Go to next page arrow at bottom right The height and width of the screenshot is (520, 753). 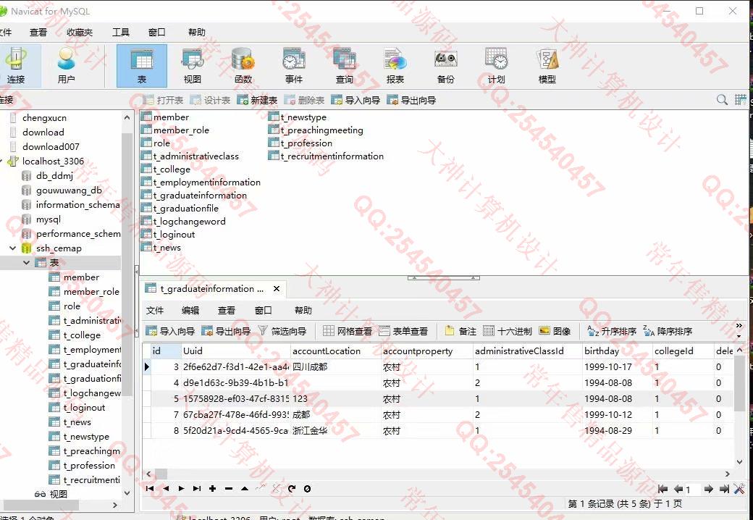pos(708,489)
